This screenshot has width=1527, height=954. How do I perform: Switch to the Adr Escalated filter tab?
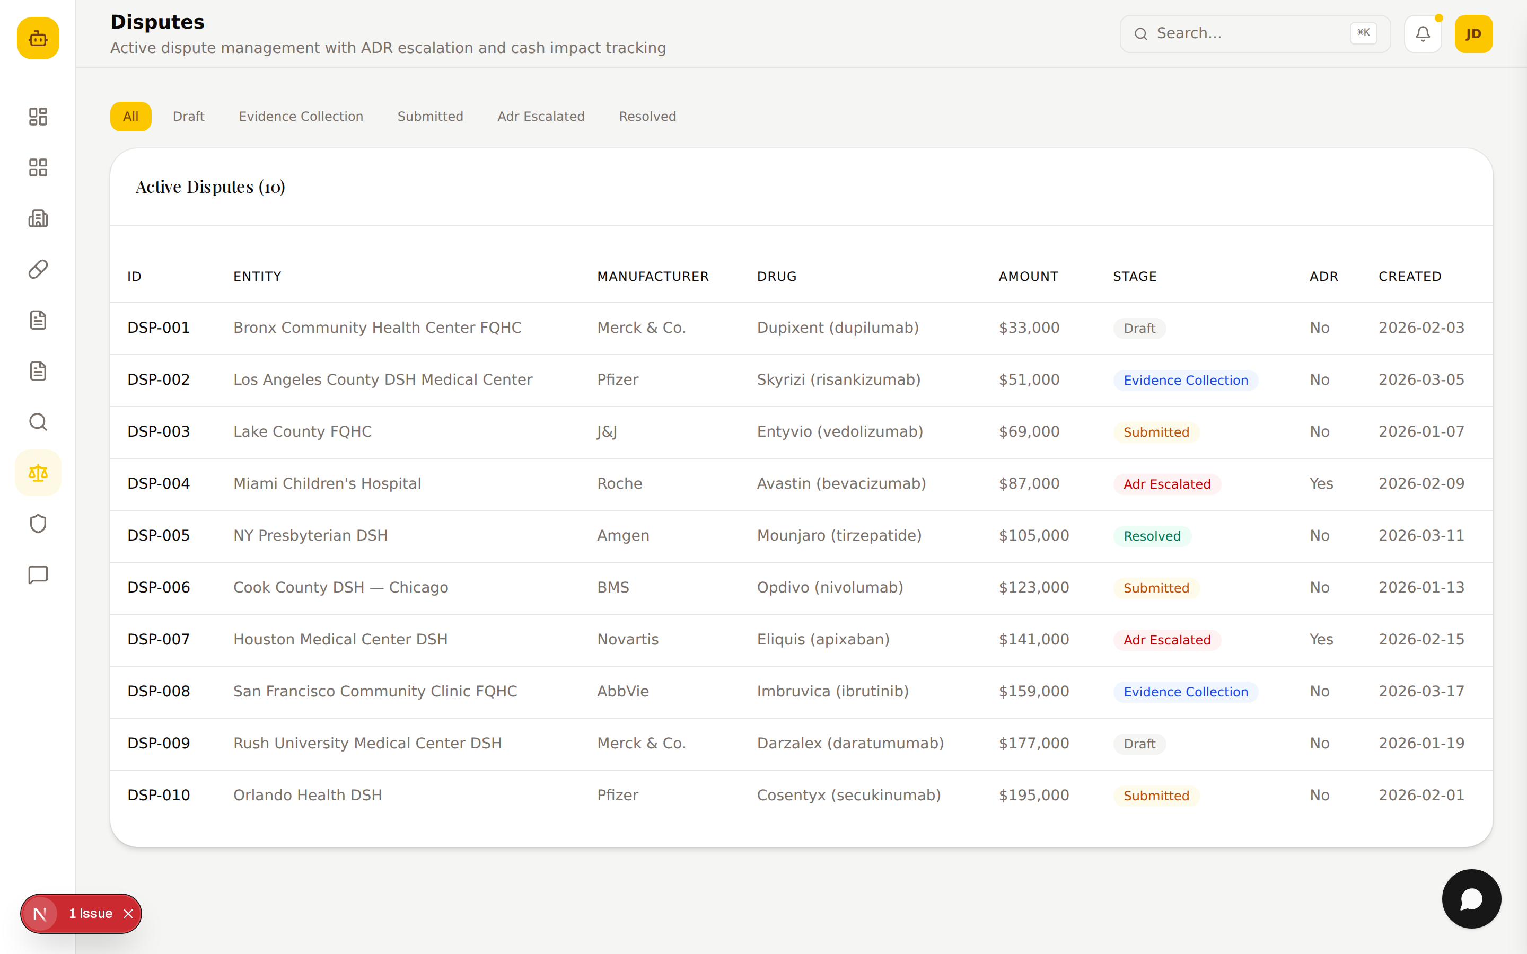(541, 117)
